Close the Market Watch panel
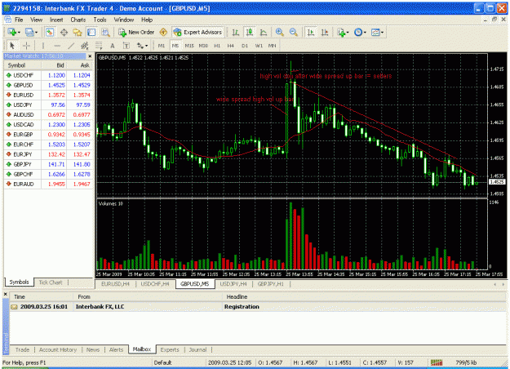 pyautogui.click(x=90, y=56)
